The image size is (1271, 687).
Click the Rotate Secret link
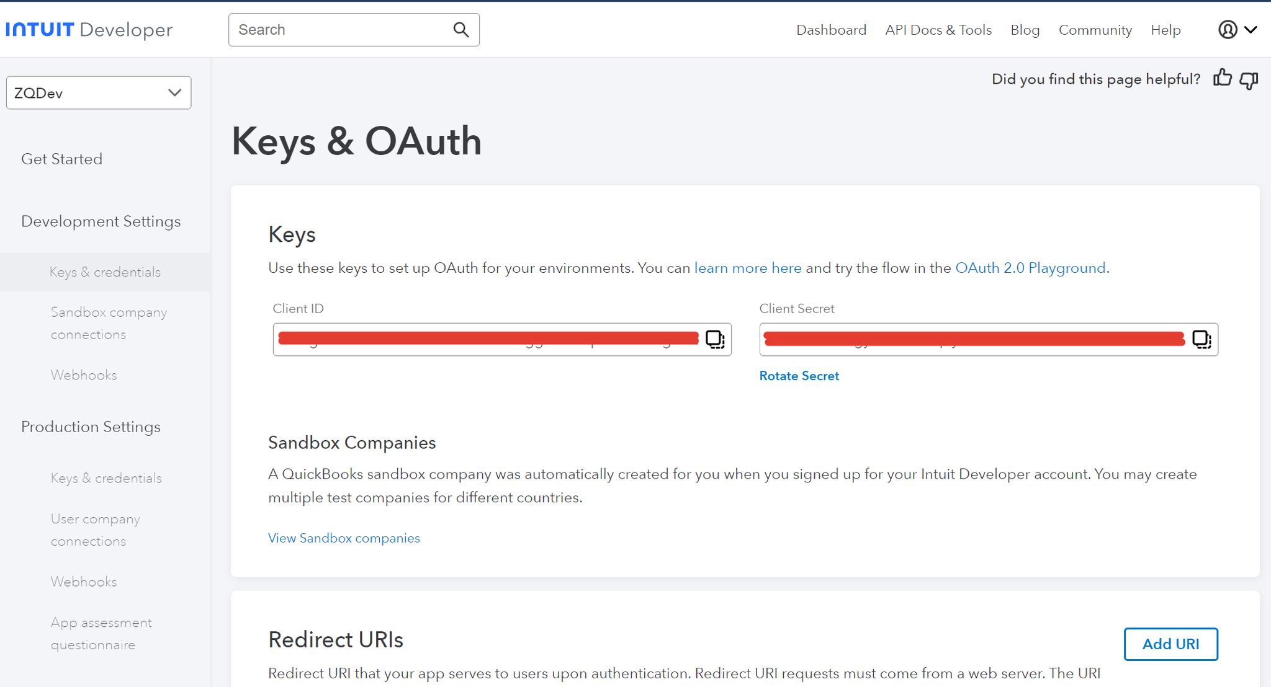[x=799, y=376]
